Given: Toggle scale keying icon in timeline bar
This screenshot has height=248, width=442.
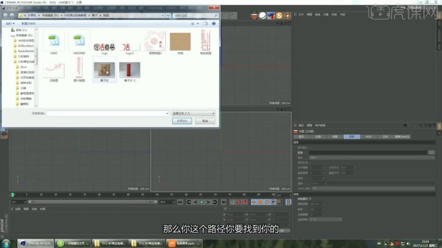Looking at the screenshot, I should [260, 202].
